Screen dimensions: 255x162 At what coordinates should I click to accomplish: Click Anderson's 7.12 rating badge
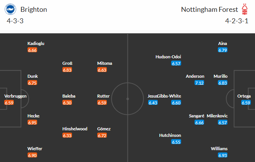pyautogui.click(x=199, y=83)
